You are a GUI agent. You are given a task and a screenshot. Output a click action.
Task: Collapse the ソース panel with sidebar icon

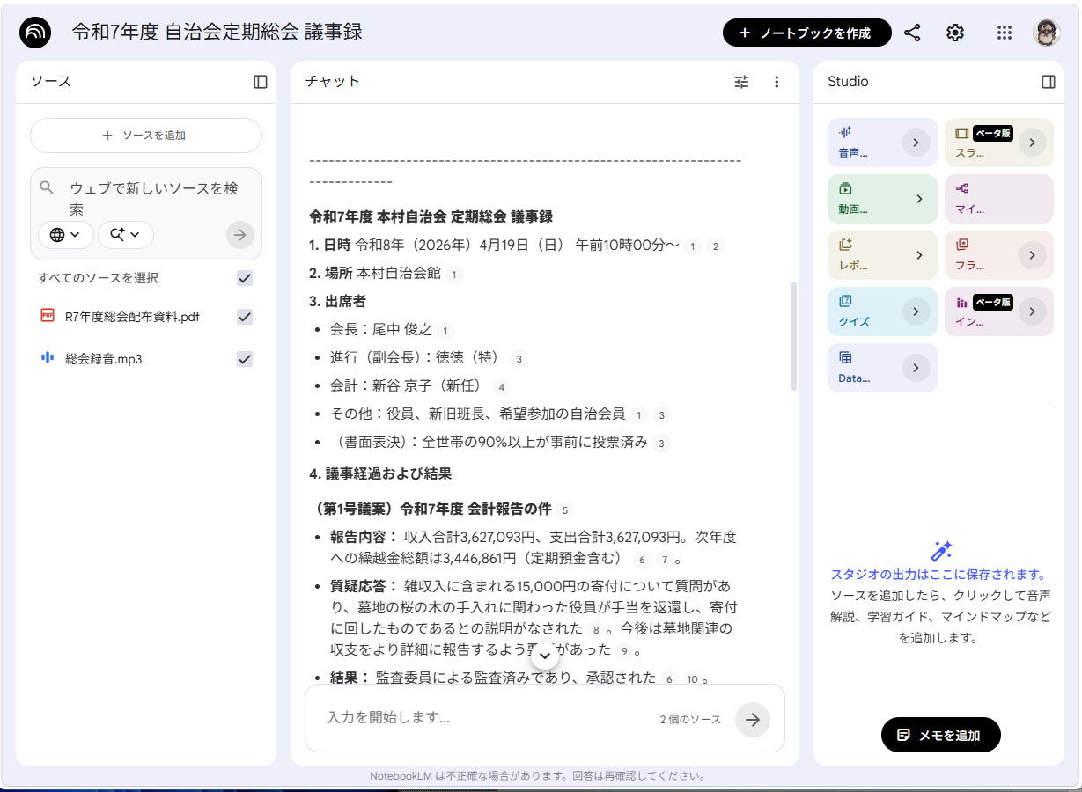coord(261,82)
